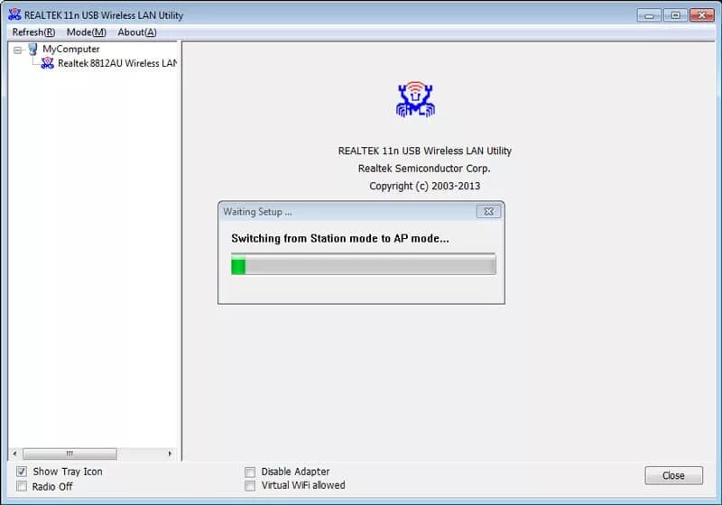Click the tree scrollbar left arrow
Viewport: 722px width, 505px height.
14,454
